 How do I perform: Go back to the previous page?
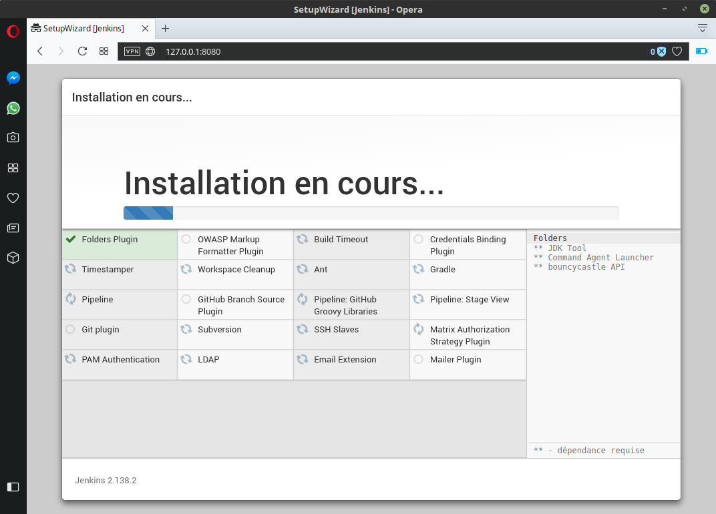click(40, 51)
